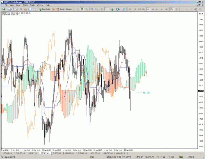Click the Profiles icon
The height and width of the screenshot is (159, 205).
point(9,9)
